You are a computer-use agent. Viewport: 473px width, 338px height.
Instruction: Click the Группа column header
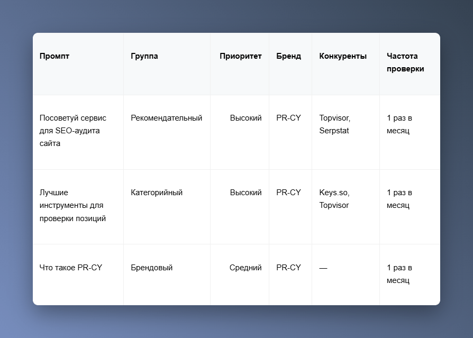144,56
